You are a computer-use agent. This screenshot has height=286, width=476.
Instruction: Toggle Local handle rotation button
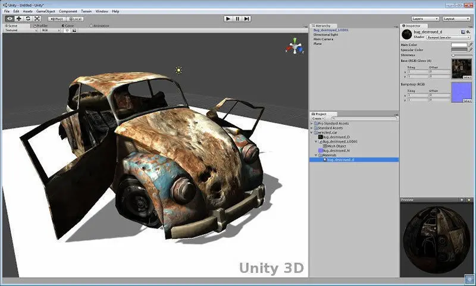click(75, 19)
